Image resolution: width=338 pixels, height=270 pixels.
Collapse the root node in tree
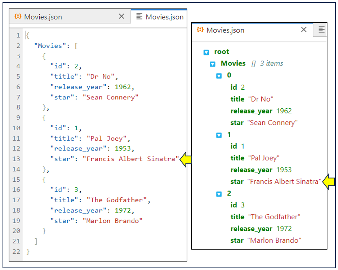[206, 52]
